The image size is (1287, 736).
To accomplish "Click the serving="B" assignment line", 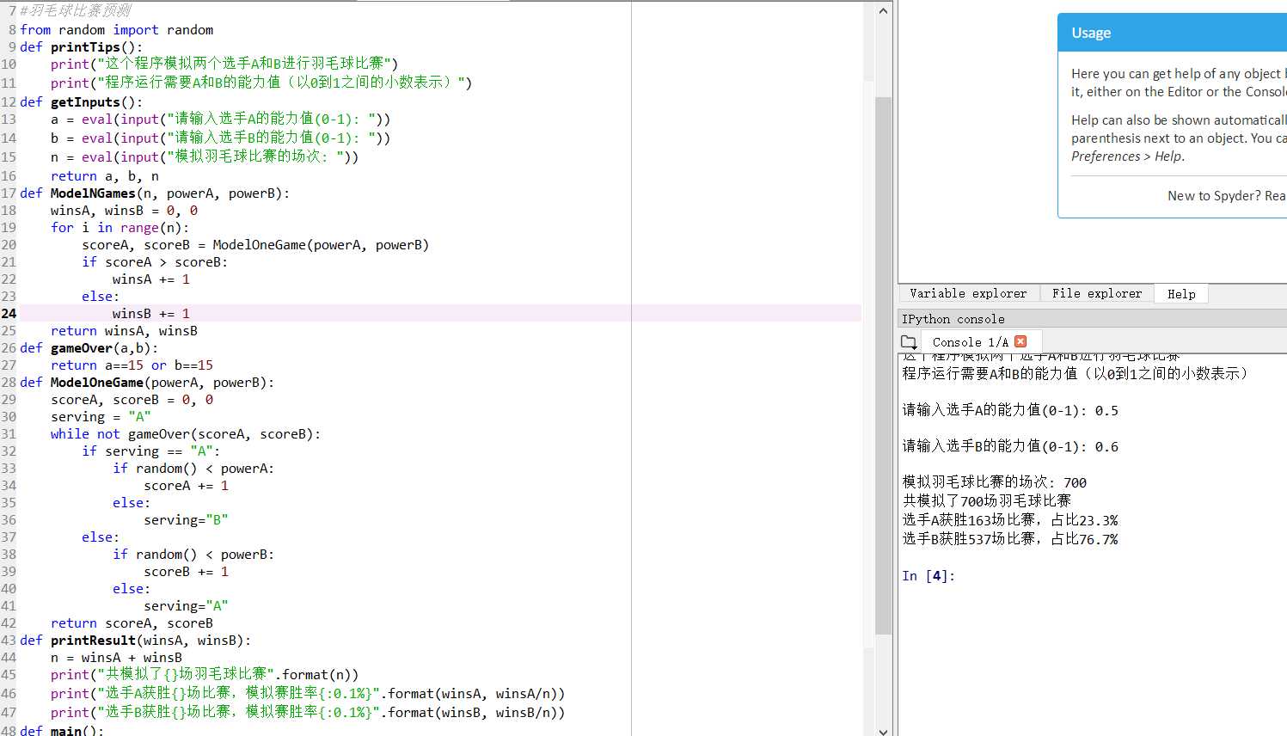I will (187, 520).
